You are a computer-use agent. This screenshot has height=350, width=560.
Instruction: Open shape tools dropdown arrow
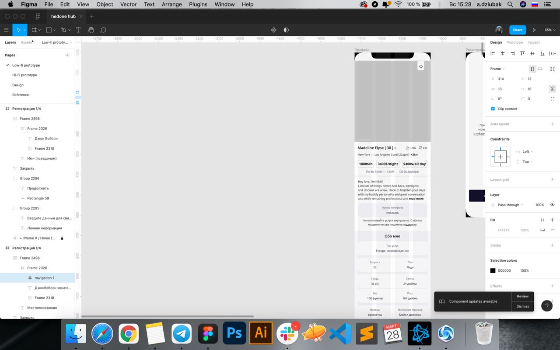point(54,30)
